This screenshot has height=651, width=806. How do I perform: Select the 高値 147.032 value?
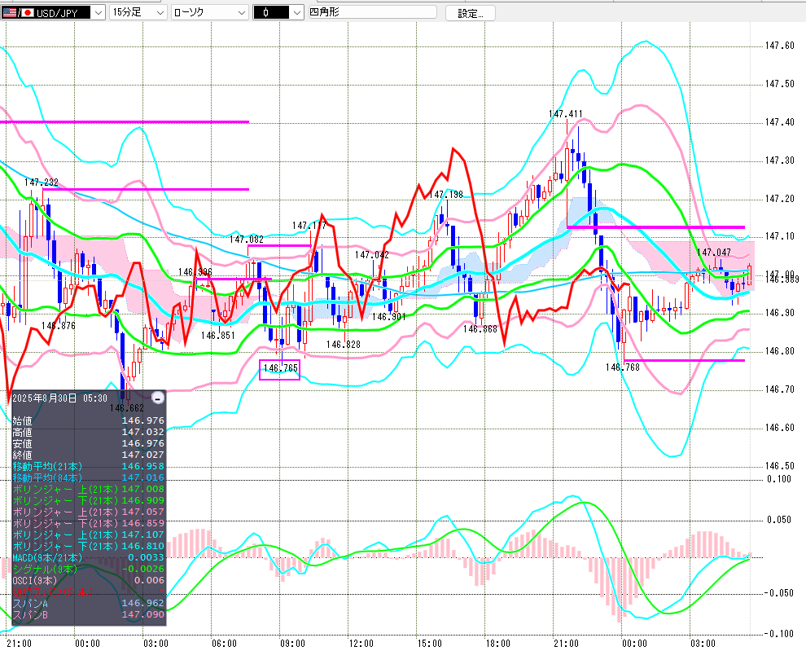[x=143, y=433]
